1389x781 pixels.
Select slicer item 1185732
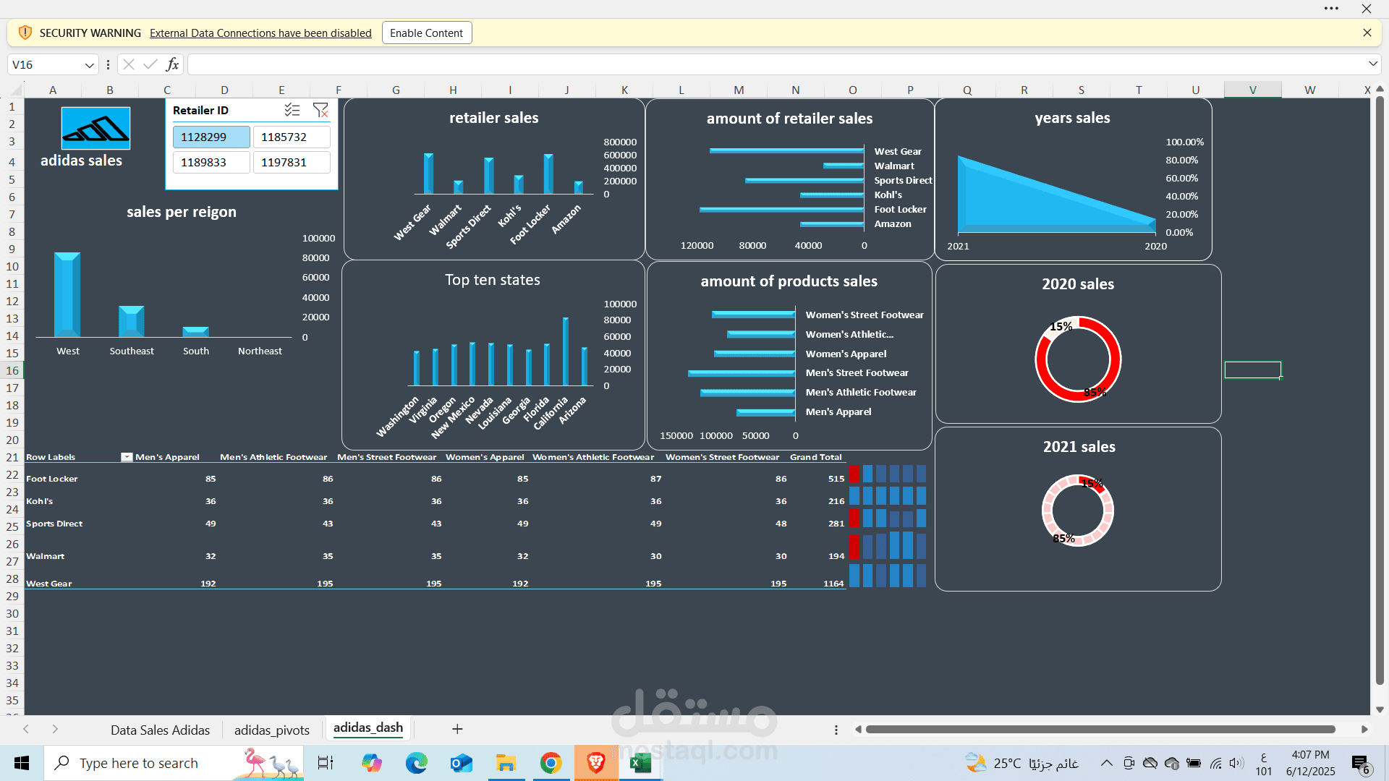292,137
